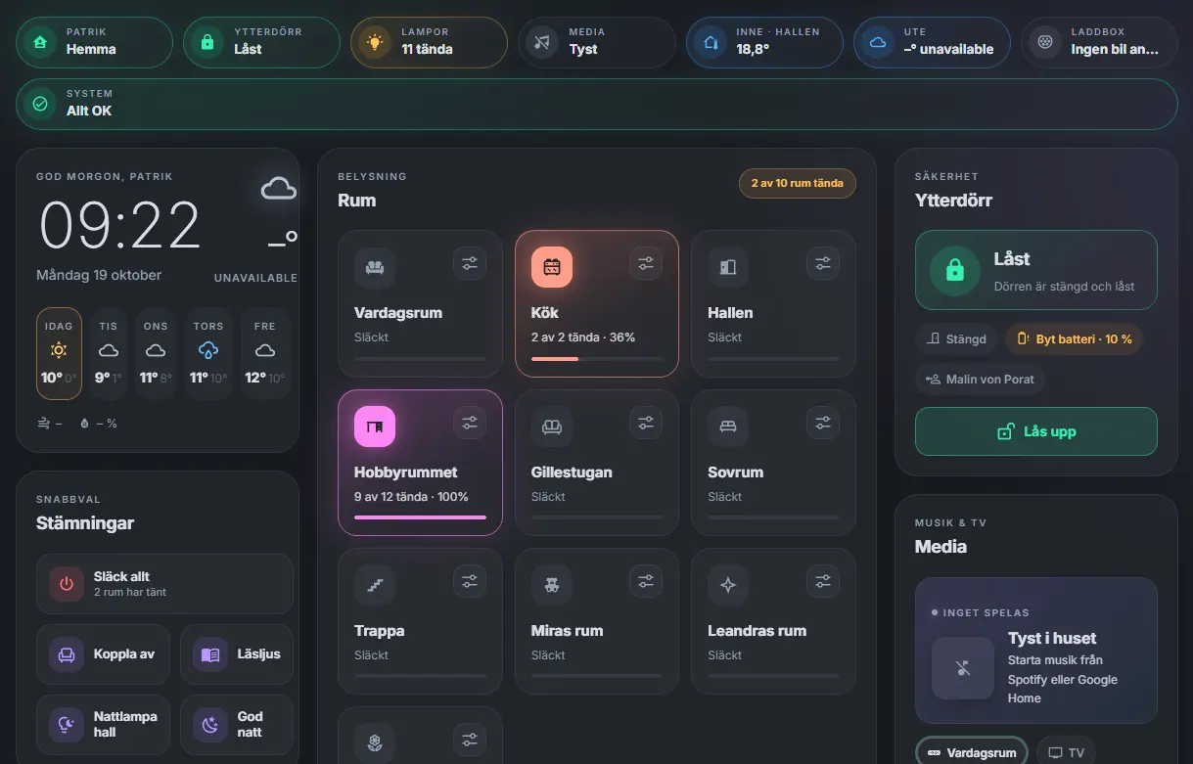
Task: Activate the God natt scene
Action: click(237, 725)
